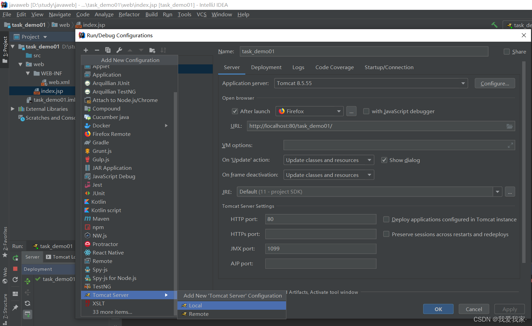Switch to the Logs tab
Image resolution: width=532 pixels, height=326 pixels.
tap(298, 67)
